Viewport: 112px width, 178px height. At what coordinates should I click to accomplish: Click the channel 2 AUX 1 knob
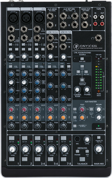tap(24, 110)
